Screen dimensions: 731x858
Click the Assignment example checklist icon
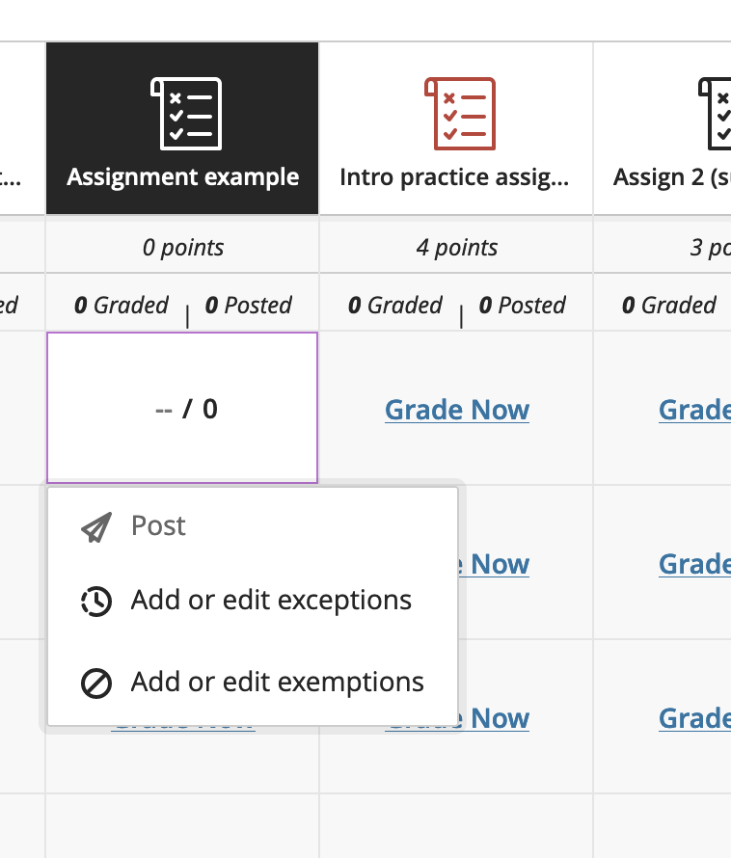pyautogui.click(x=186, y=114)
